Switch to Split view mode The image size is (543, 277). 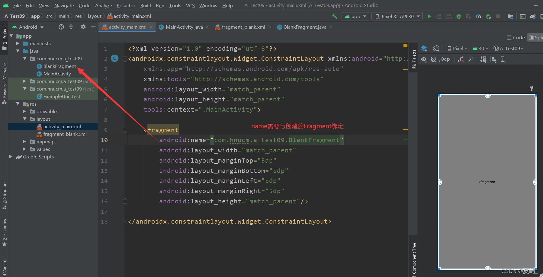coord(535,37)
